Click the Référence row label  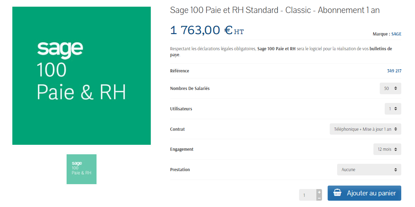point(180,71)
